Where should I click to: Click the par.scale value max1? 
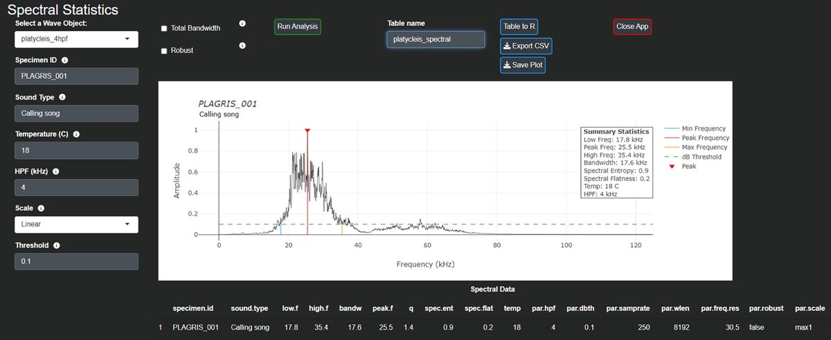[805, 327]
